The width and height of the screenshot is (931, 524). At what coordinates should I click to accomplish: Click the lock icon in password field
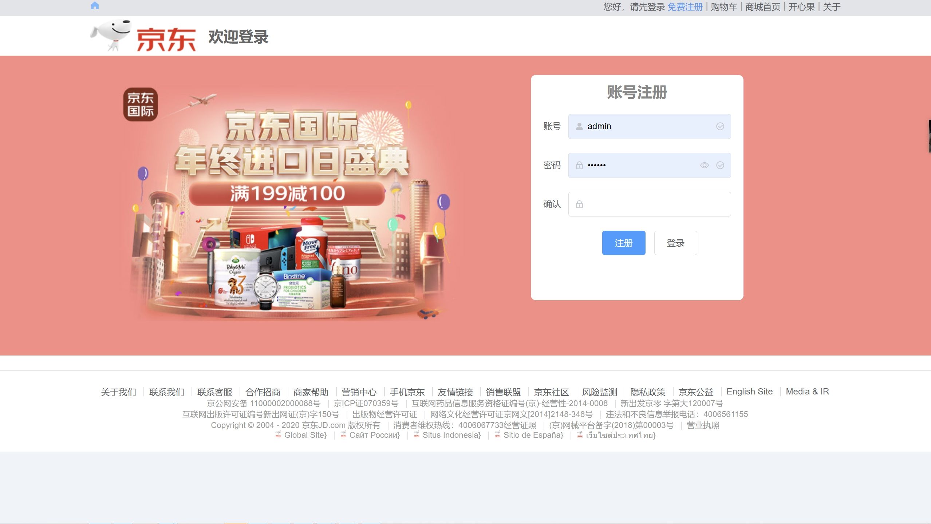(x=579, y=165)
